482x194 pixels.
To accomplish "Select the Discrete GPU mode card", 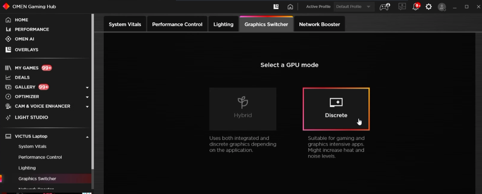I will (x=336, y=109).
